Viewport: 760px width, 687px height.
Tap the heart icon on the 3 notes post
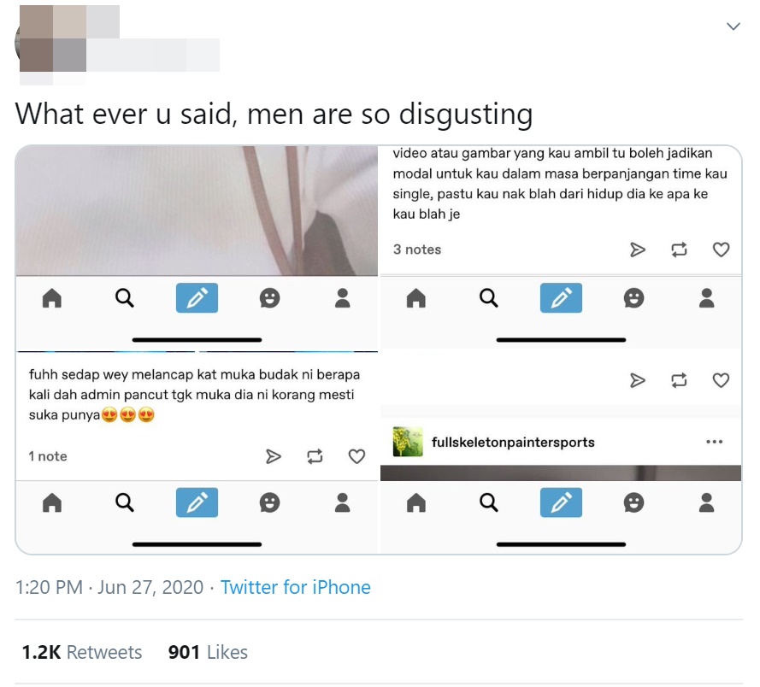click(721, 250)
